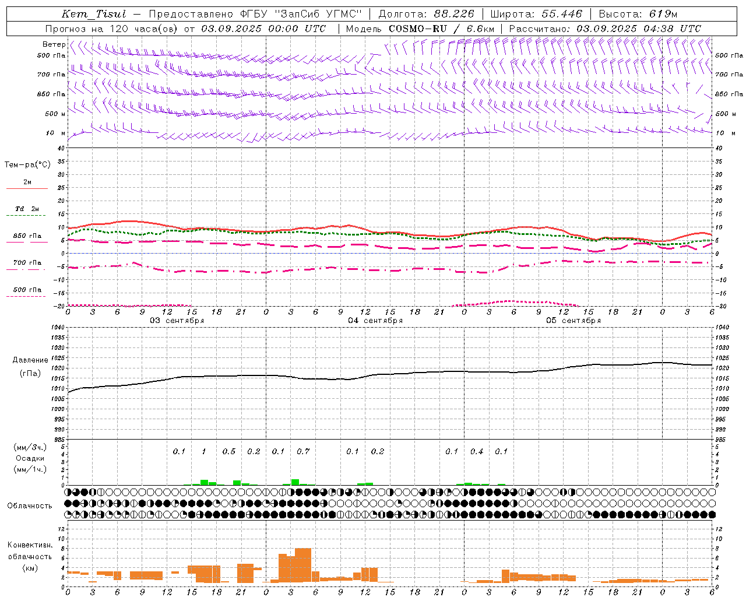Click the 'Долгота: 88.226' longitude value

(x=427, y=14)
